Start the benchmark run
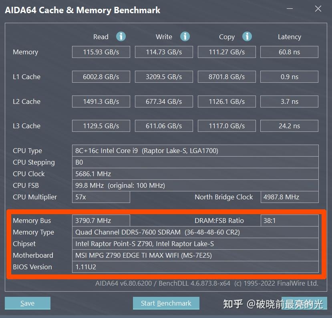Viewport: 332px width, 318px height. pyautogui.click(x=166, y=303)
